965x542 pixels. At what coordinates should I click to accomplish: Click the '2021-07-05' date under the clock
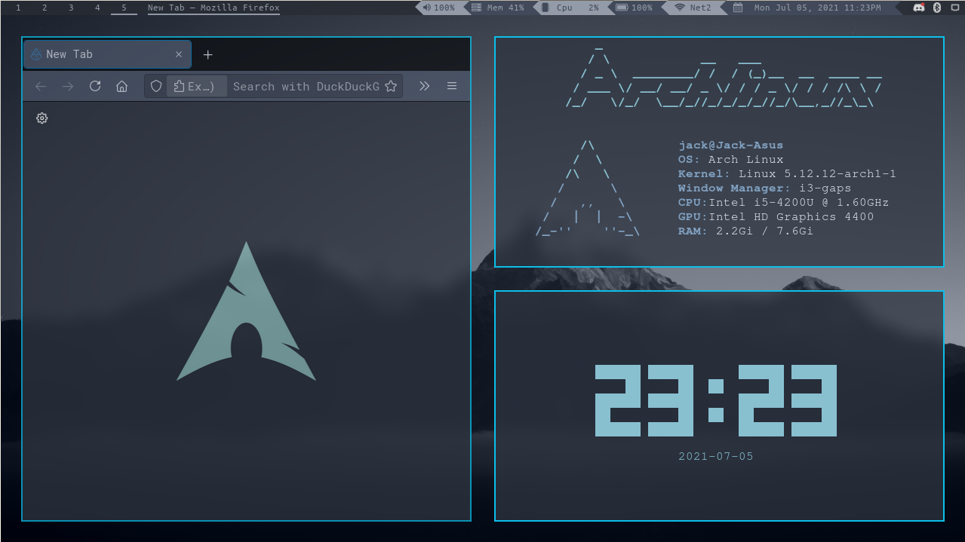(x=716, y=456)
